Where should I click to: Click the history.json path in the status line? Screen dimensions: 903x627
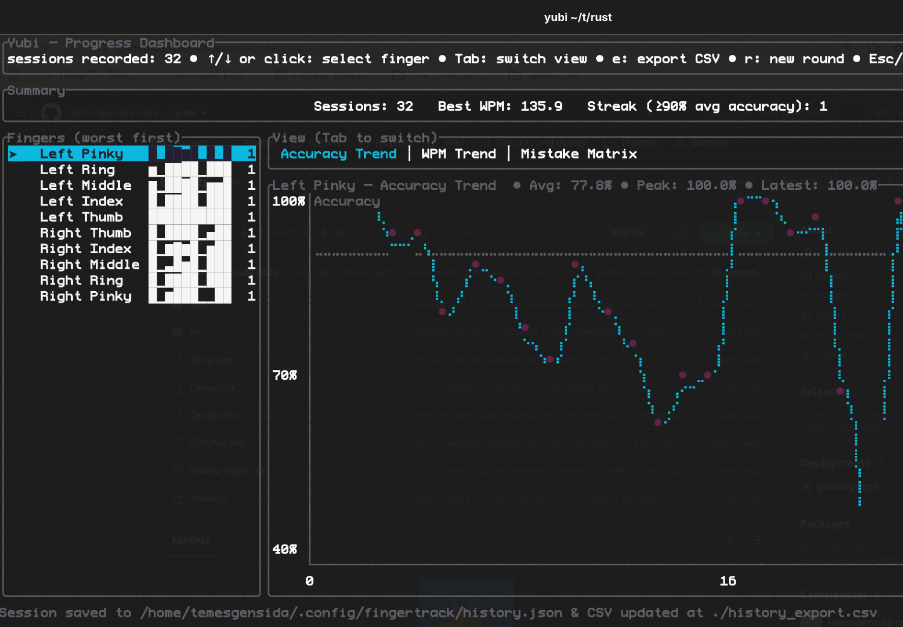[x=351, y=613]
